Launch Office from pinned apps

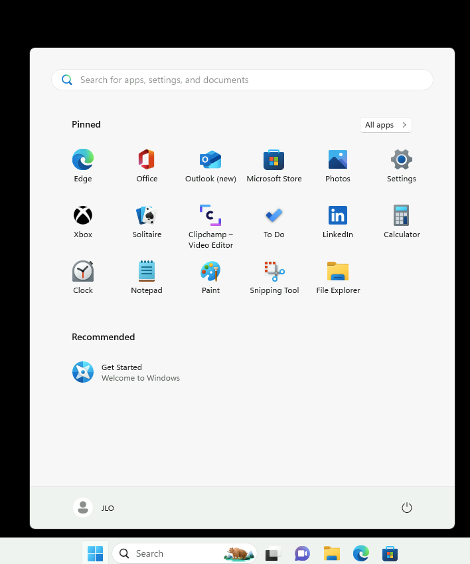click(x=147, y=165)
